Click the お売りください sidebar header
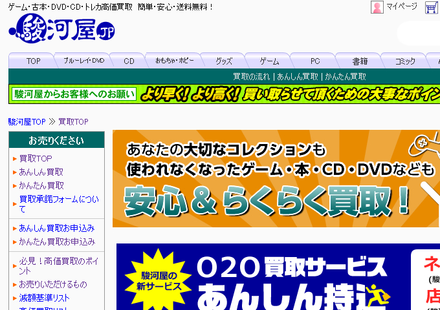 (56, 140)
